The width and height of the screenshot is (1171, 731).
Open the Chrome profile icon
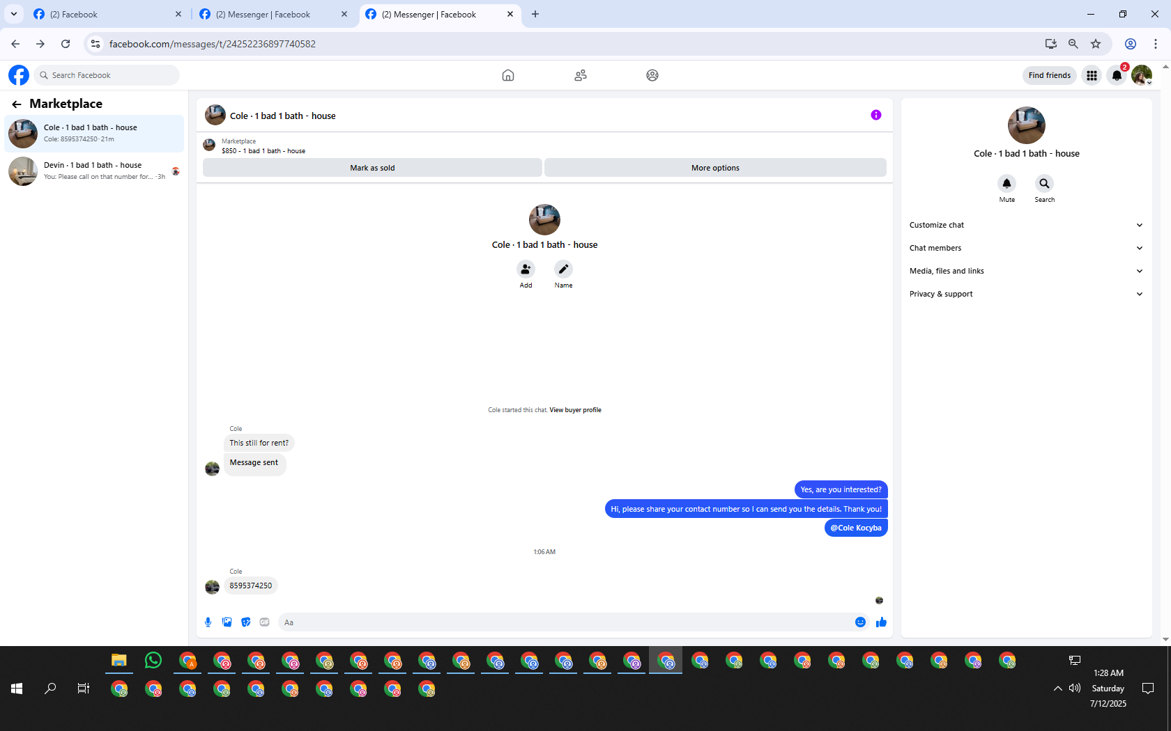pos(1131,44)
